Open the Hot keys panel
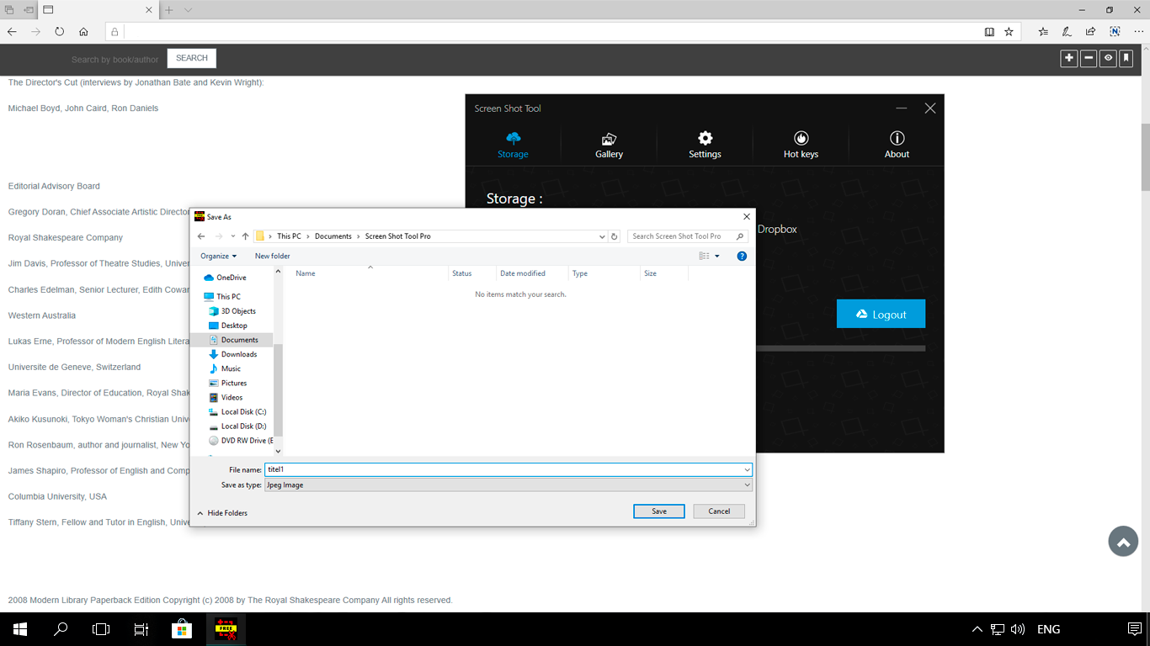 click(801, 143)
